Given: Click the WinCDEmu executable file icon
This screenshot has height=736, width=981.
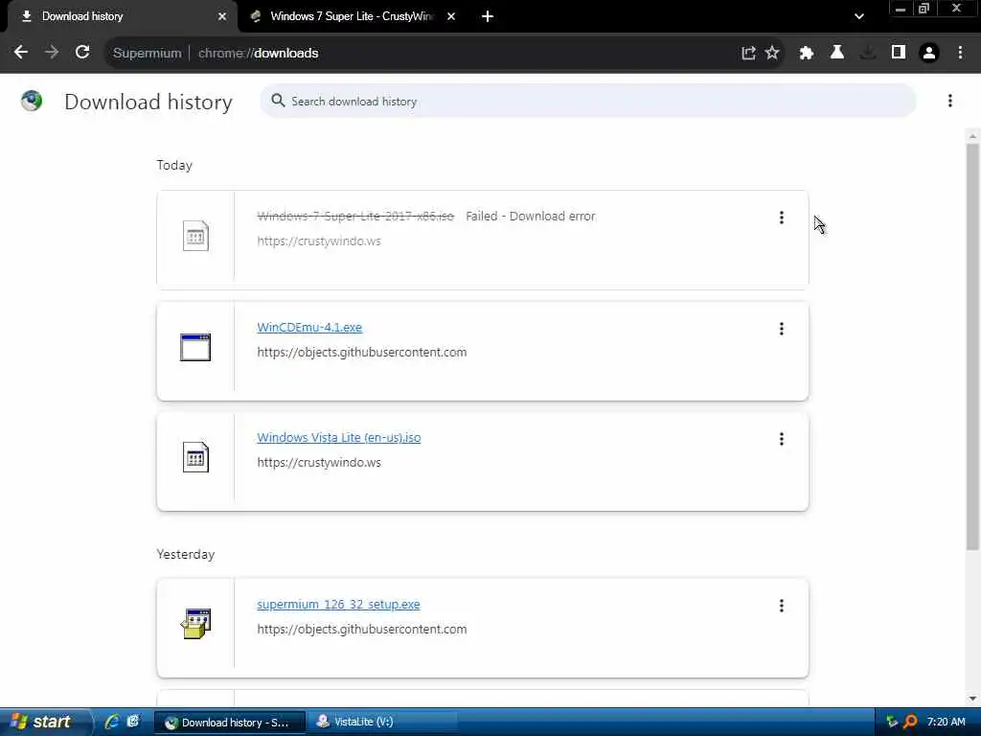Looking at the screenshot, I should tap(195, 347).
